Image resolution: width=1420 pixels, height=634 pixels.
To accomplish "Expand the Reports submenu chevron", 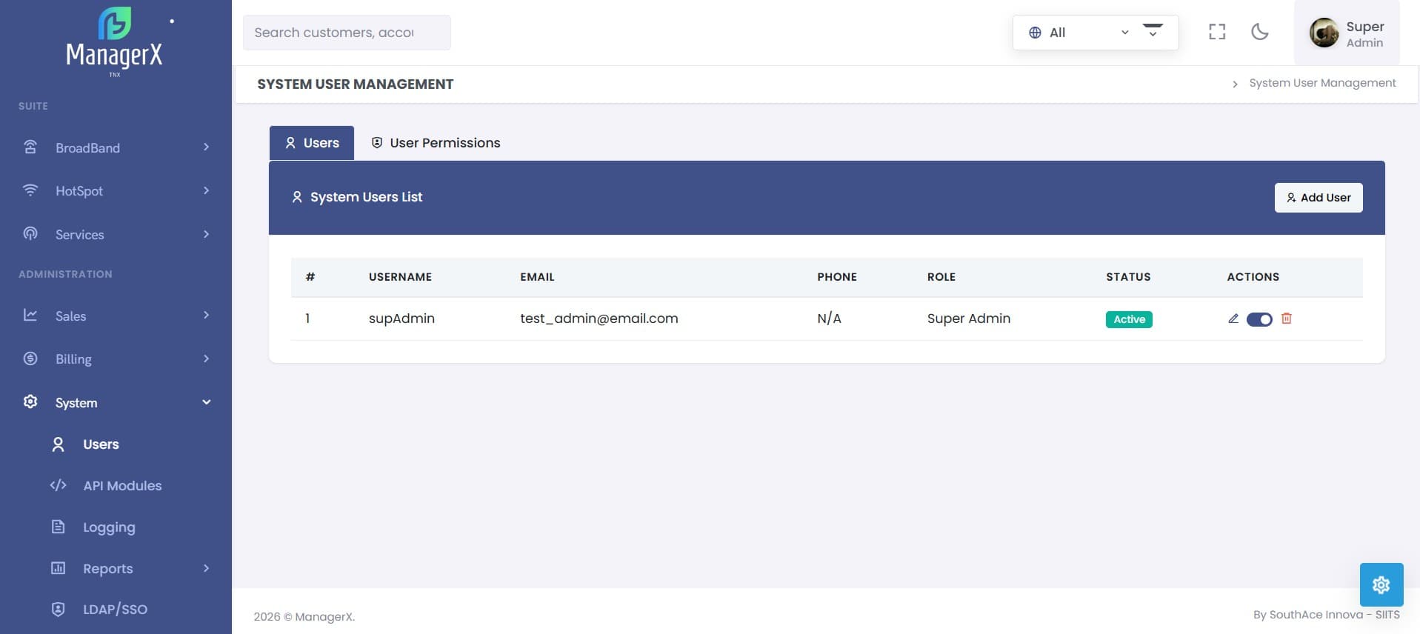I will 207,568.
